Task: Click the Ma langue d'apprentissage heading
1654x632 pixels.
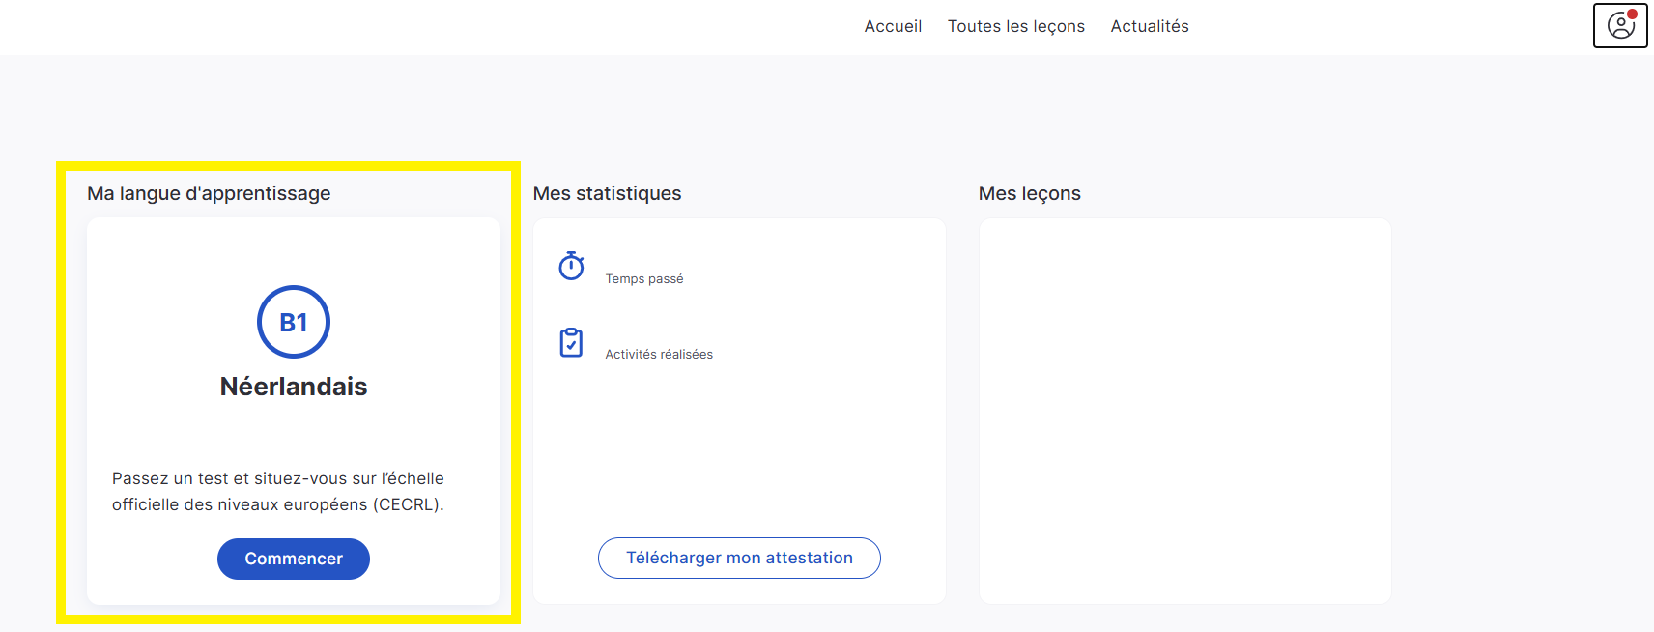Action: [209, 193]
